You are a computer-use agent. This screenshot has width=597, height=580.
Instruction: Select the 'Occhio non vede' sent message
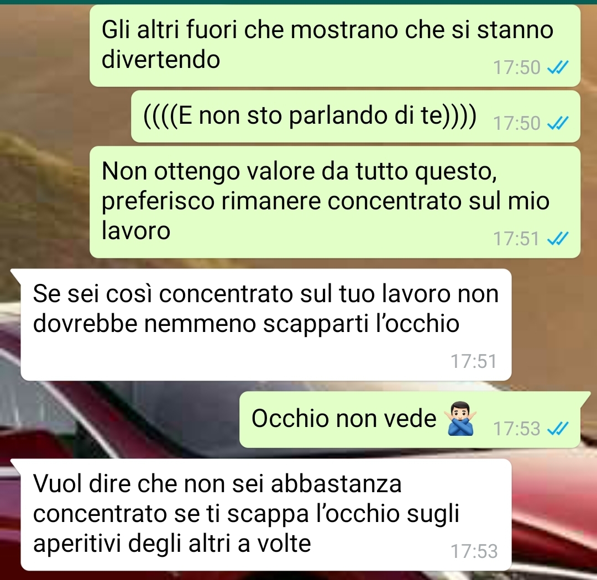click(410, 419)
